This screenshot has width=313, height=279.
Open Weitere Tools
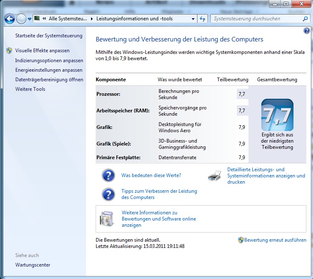30,89
